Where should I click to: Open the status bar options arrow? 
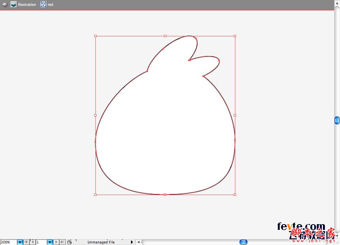click(132, 242)
